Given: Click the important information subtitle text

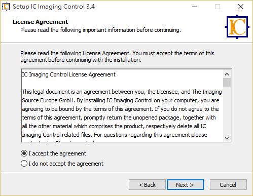Looking at the screenshot, I should tap(100, 30).
